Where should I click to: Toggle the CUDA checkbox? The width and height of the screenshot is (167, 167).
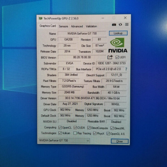(x=75, y=127)
